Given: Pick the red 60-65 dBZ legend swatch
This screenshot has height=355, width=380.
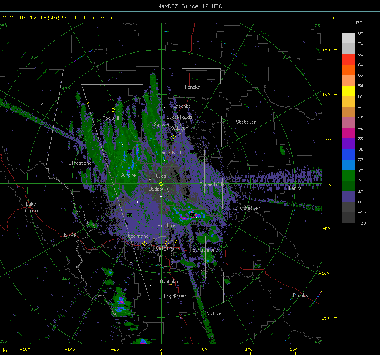Looking at the screenshot, I should pyautogui.click(x=348, y=60).
